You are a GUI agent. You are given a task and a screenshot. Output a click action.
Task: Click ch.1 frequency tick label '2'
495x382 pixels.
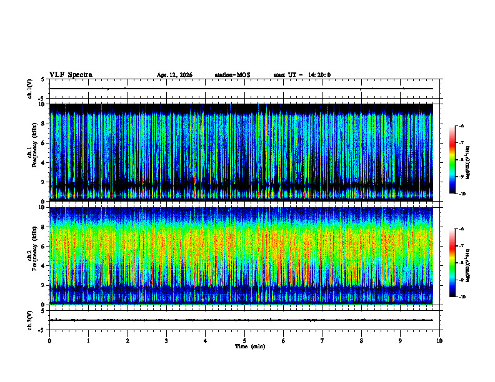click(x=44, y=182)
